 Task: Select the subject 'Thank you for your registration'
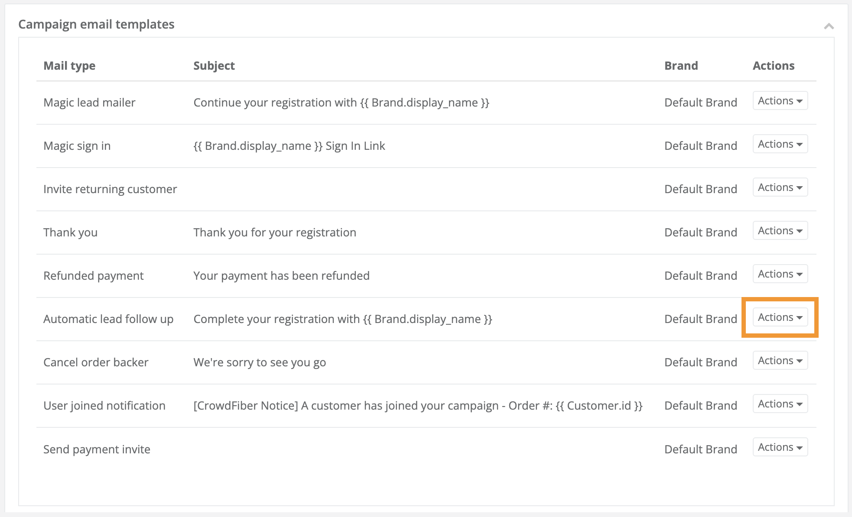tap(274, 232)
